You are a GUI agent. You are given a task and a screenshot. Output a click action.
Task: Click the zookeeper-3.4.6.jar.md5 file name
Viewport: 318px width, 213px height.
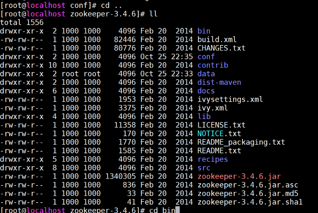[248, 193]
